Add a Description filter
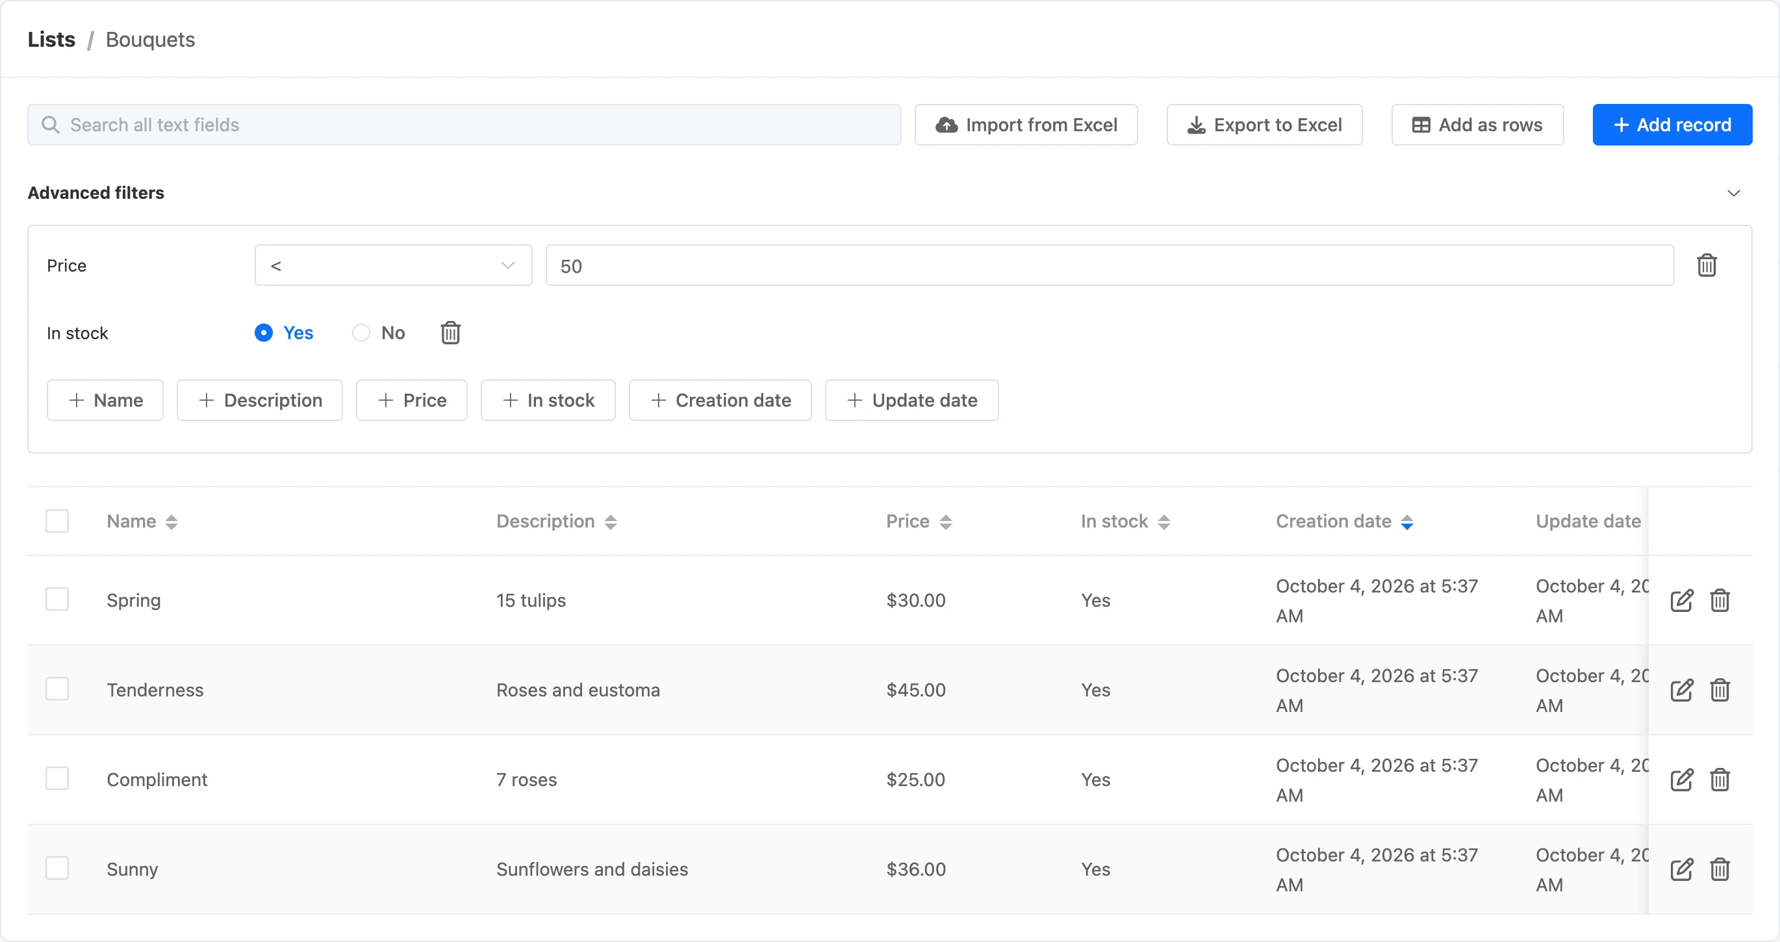Screen dimensions: 1780x942 [260, 400]
